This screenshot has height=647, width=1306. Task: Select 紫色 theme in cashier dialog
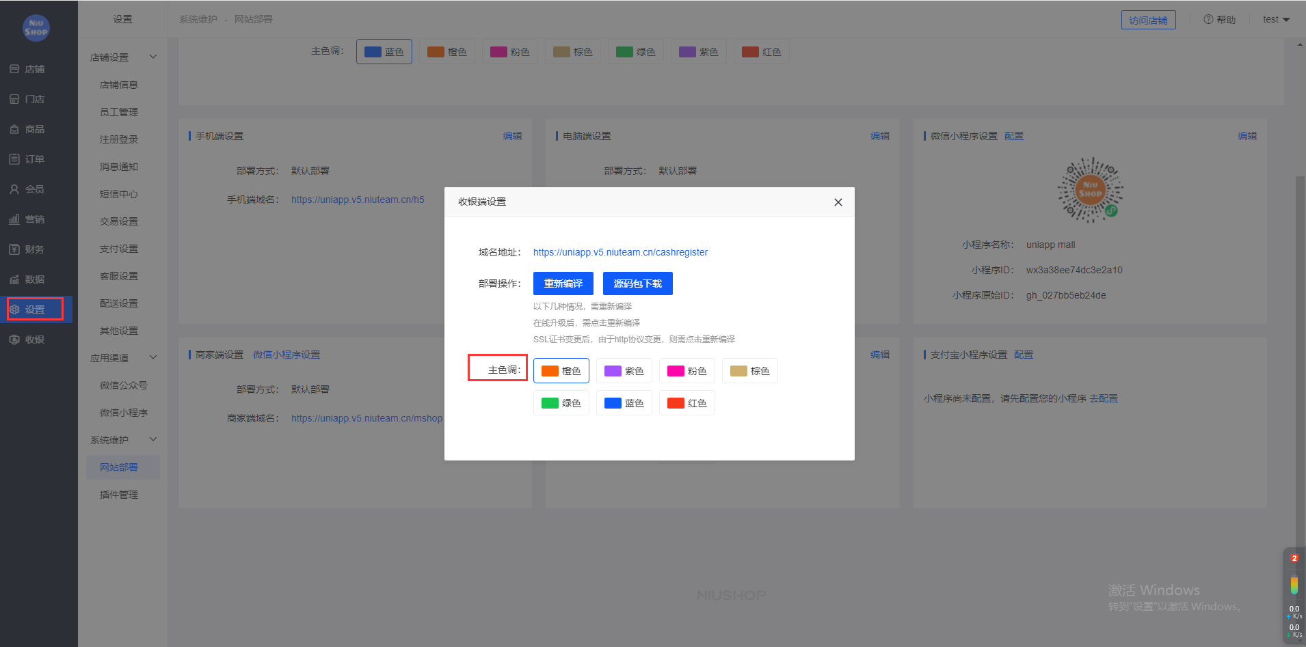click(x=624, y=371)
